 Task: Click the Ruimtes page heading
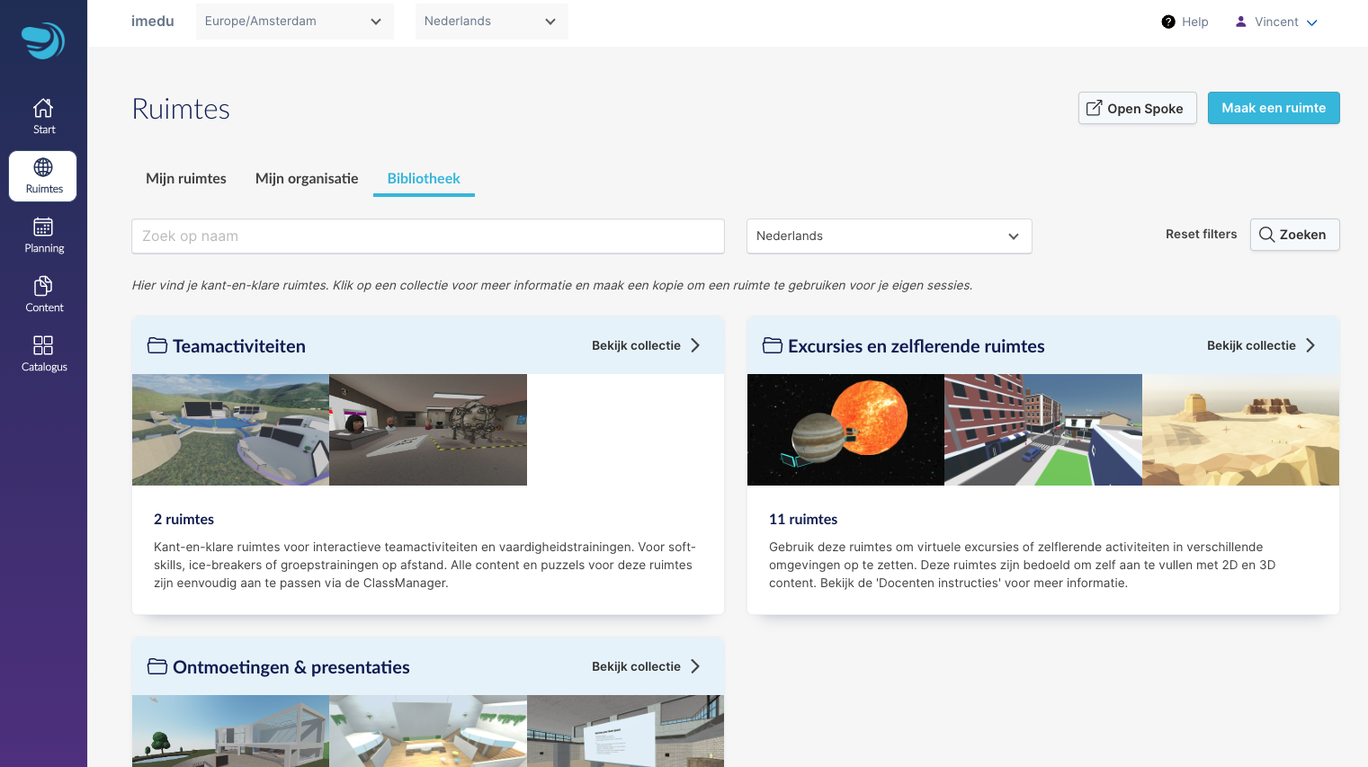point(181,109)
